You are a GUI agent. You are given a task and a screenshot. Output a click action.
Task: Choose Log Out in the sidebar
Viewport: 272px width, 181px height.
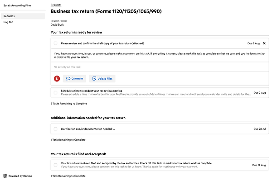[8, 22]
